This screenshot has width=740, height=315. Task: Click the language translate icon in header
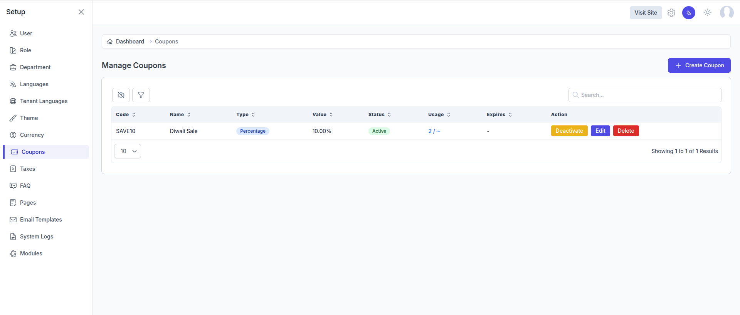pos(689,13)
